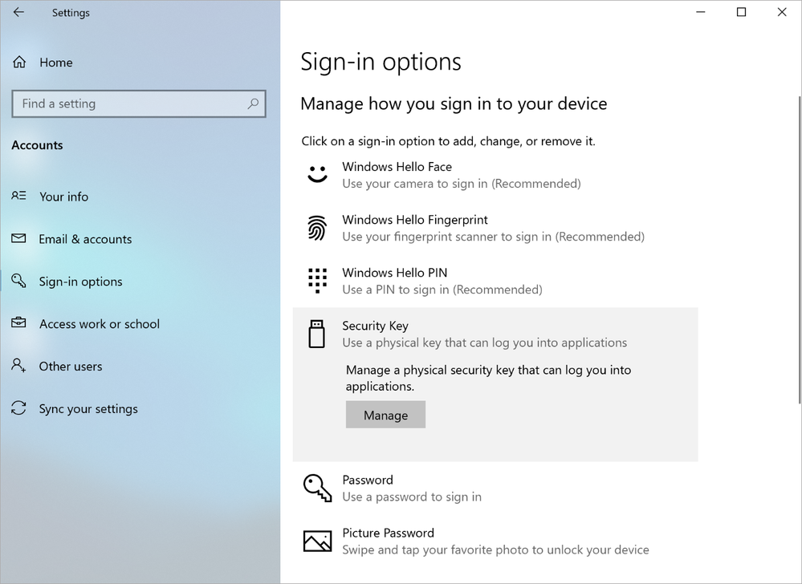Open Email & accounts in the sidebar
Viewport: 802px width, 584px height.
tap(85, 239)
